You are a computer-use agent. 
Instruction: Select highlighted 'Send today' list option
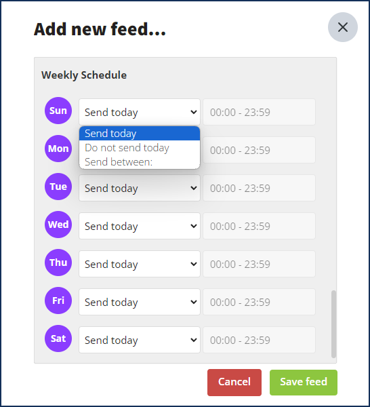point(140,134)
